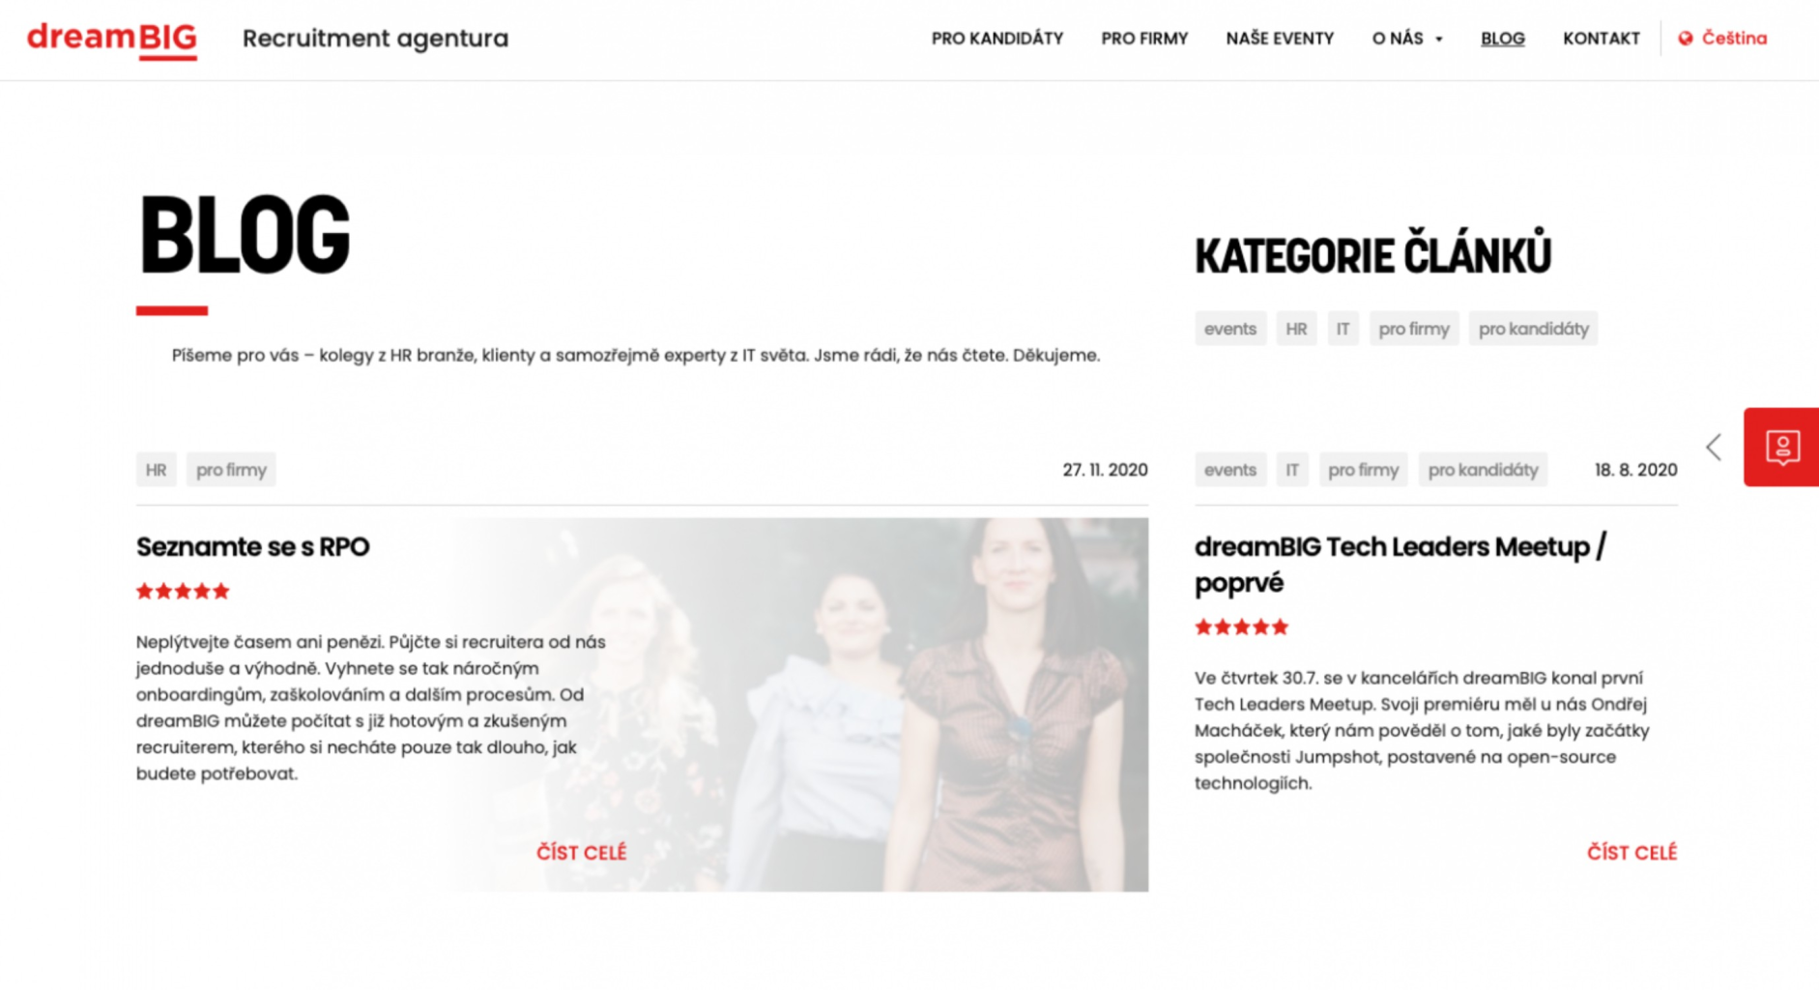Open NAŠE EVENTY from the navigation
This screenshot has height=990, width=1819.
[x=1280, y=39]
